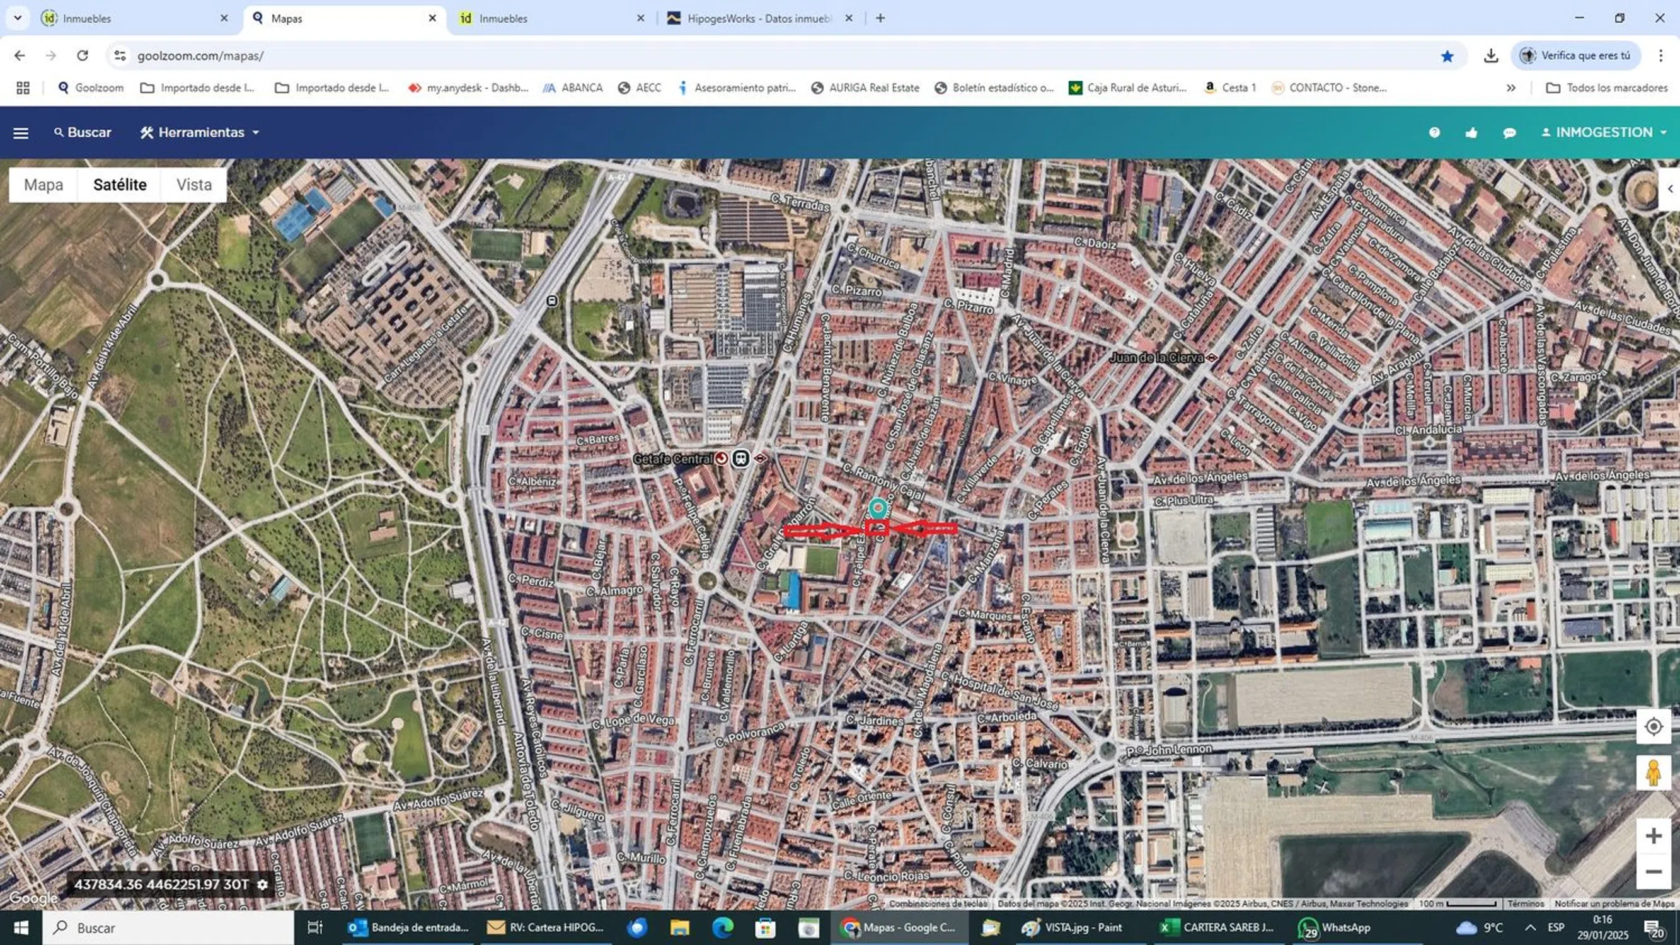Expand the Herramientas dropdown menu
The image size is (1680, 945).
[200, 132]
